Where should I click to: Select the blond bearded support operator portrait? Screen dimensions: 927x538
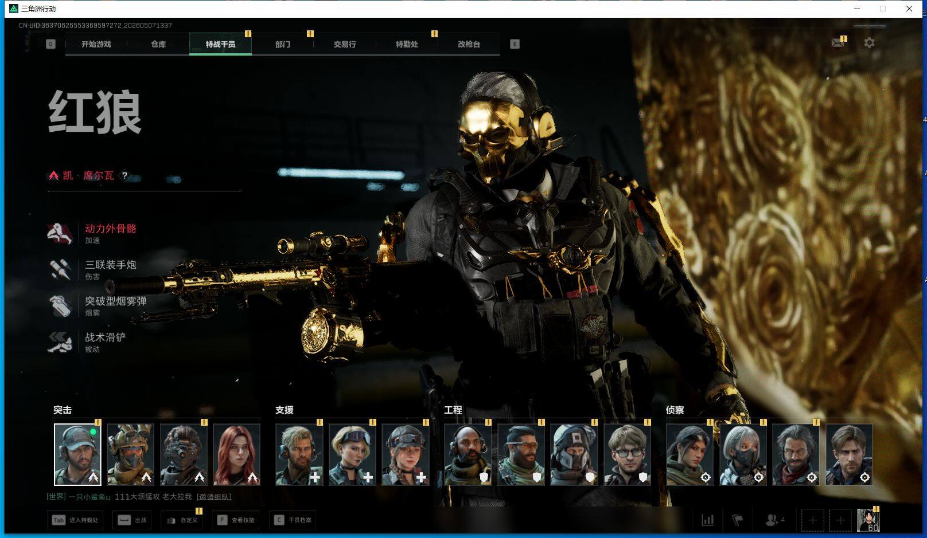click(x=299, y=454)
